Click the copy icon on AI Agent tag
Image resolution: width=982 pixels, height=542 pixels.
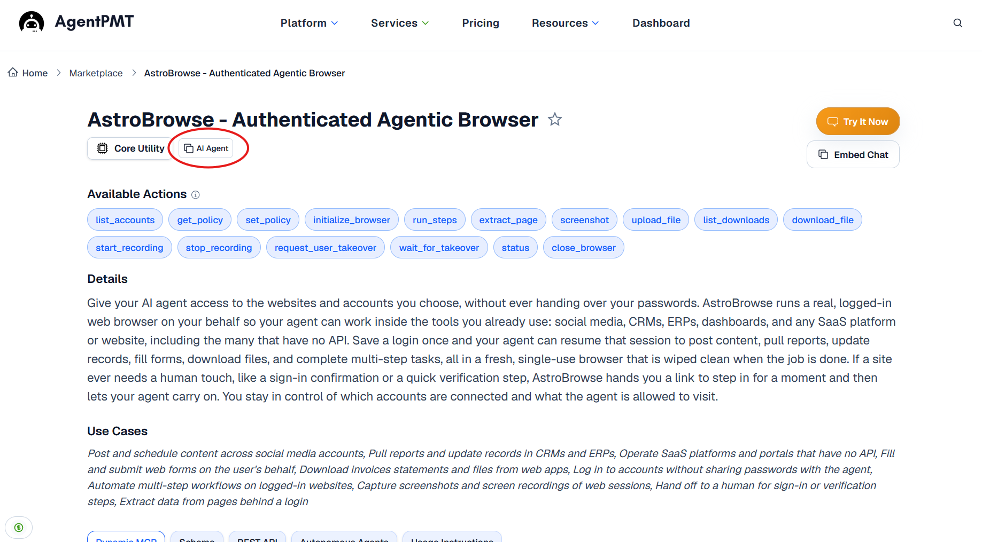[189, 148]
